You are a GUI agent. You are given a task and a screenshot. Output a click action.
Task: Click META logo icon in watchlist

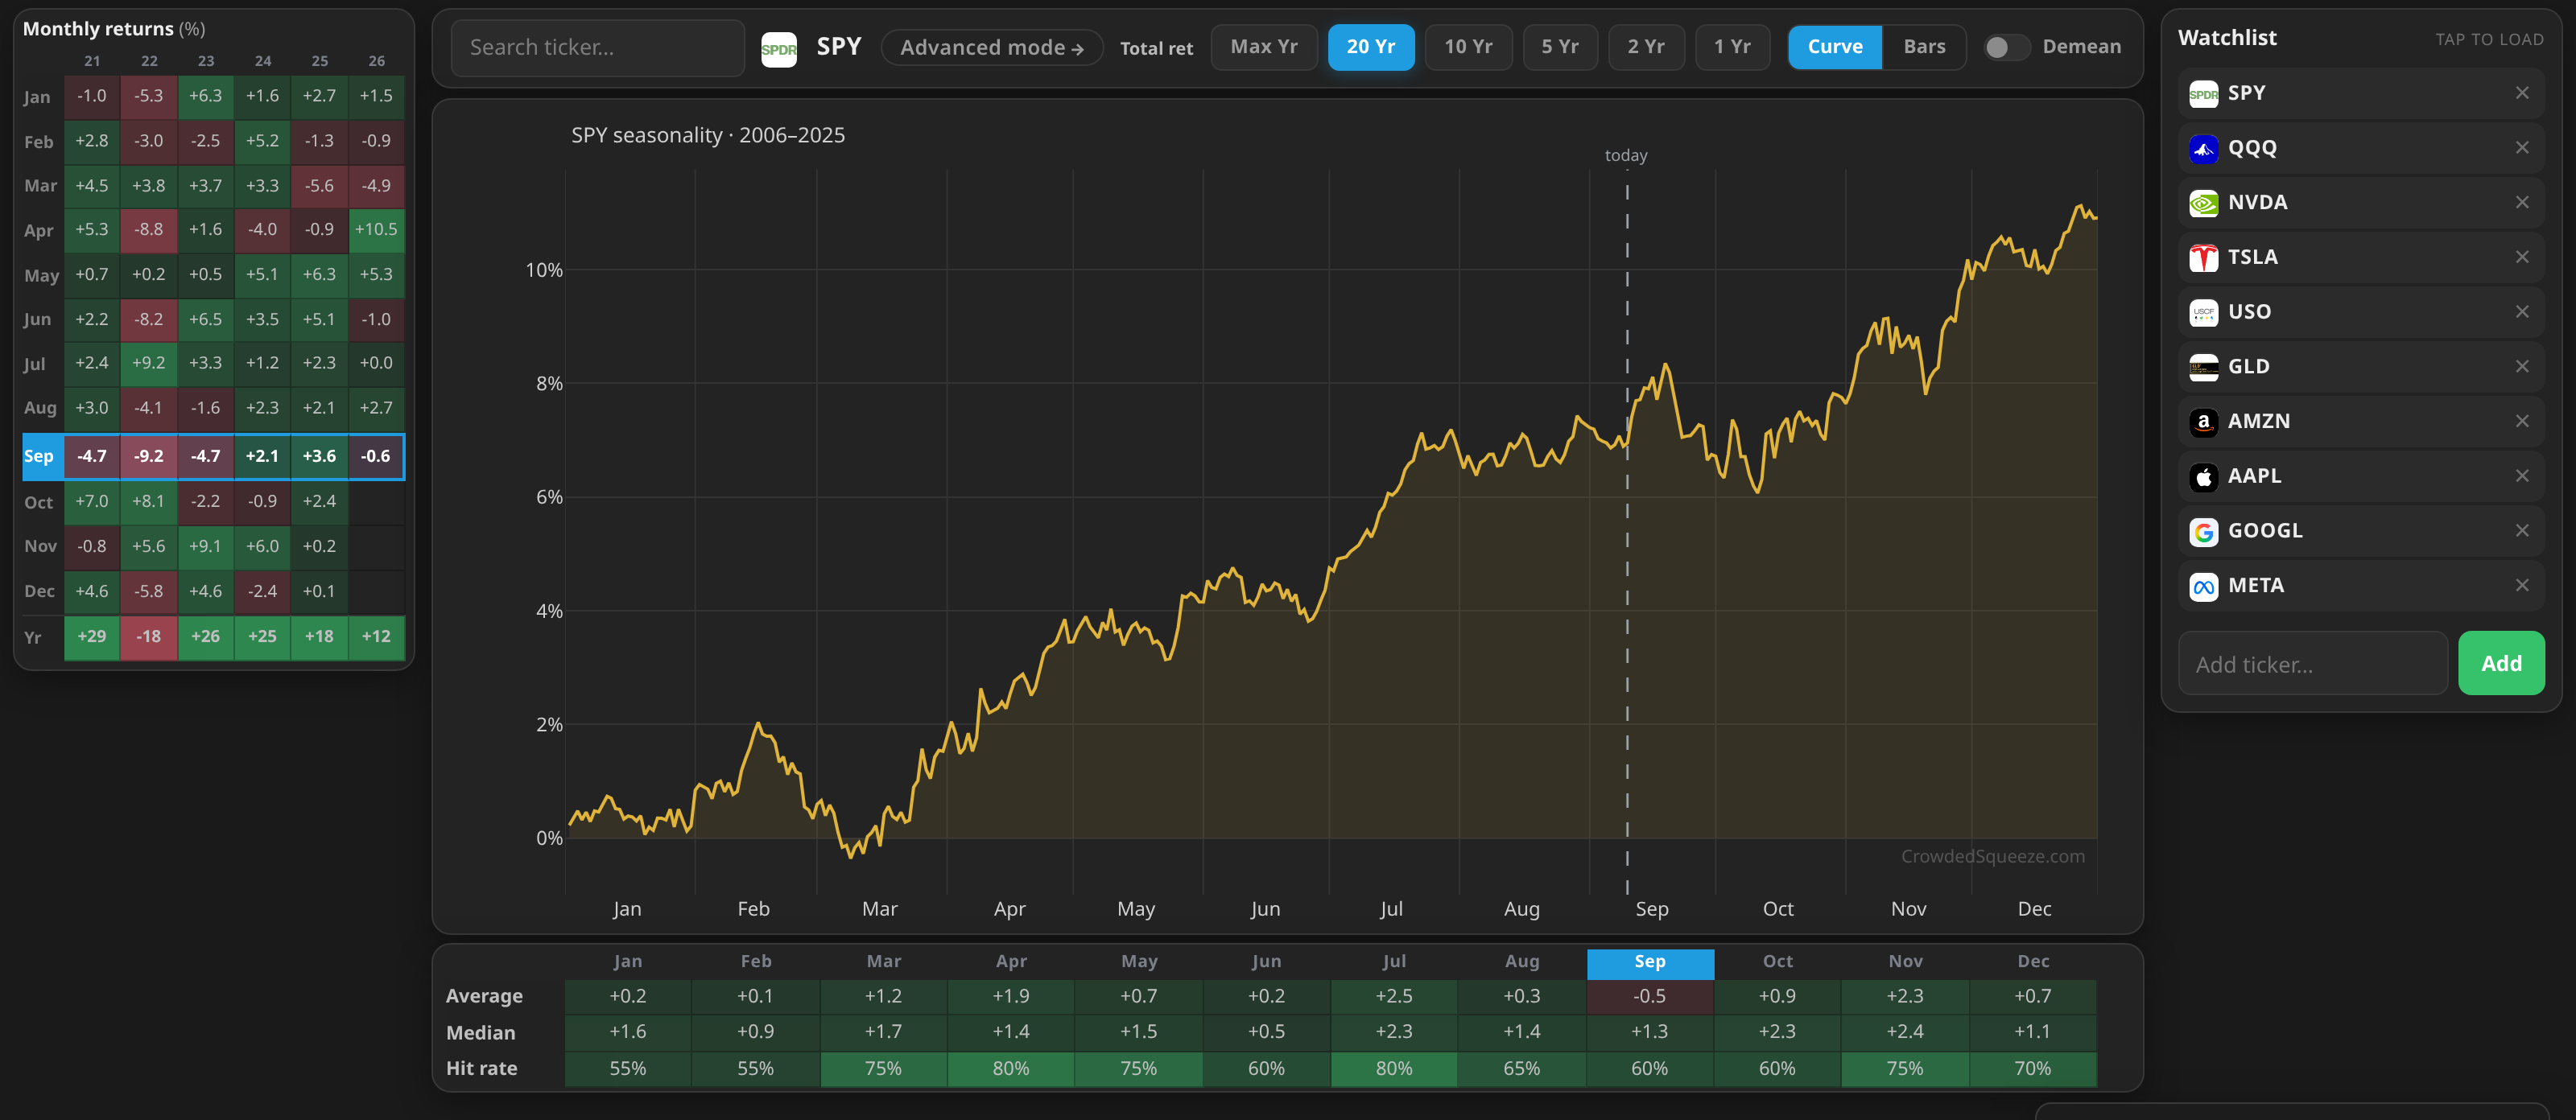pos(2203,587)
